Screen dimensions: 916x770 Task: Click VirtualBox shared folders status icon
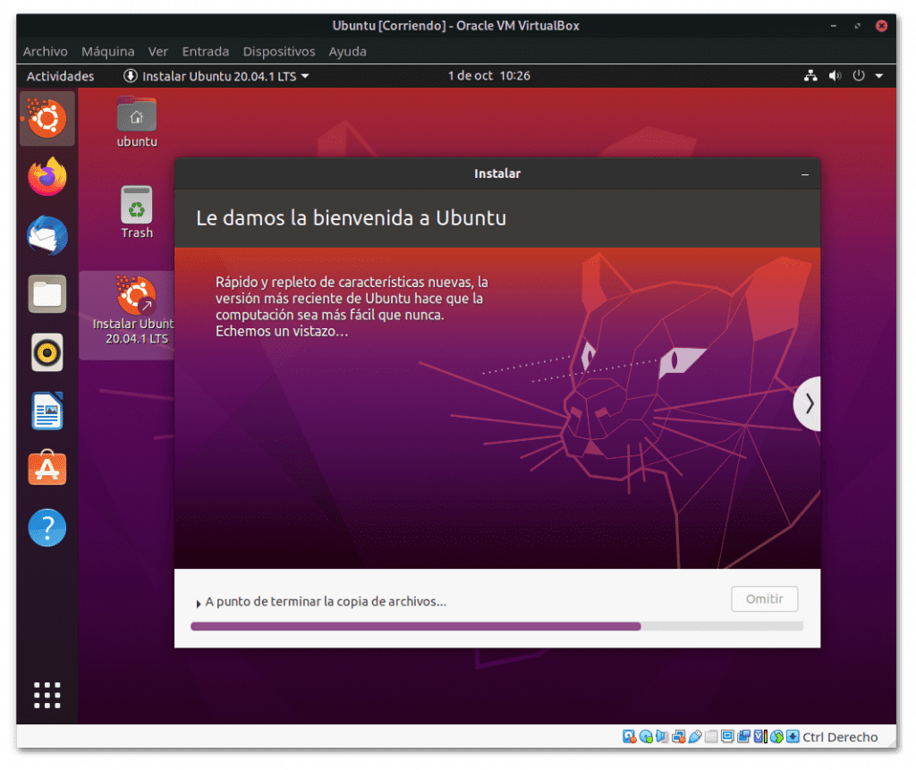(x=711, y=737)
